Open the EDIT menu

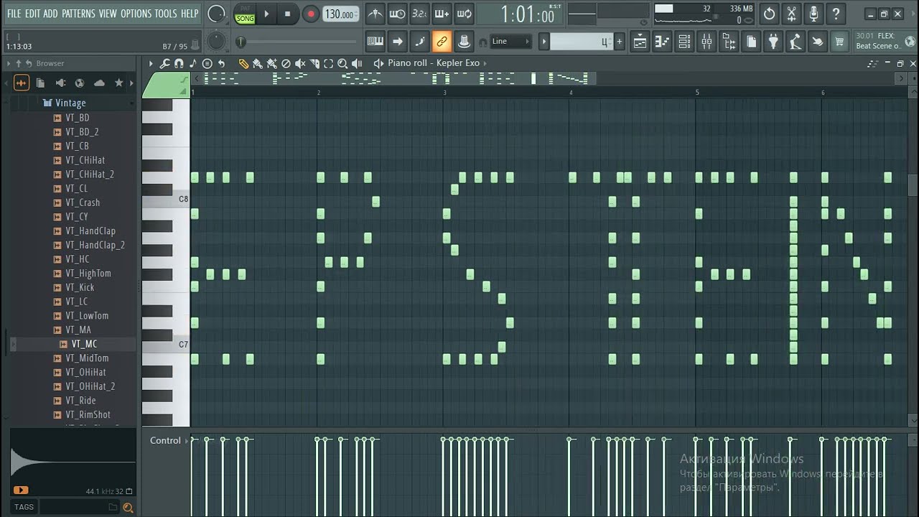point(32,14)
